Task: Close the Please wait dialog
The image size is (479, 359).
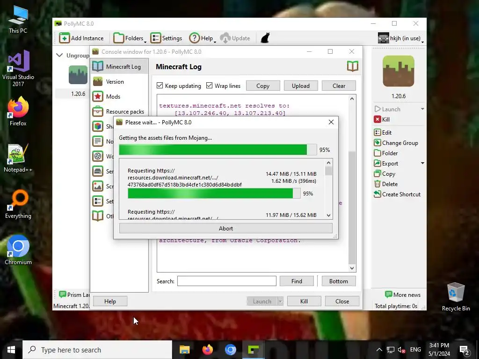Action: [331, 122]
